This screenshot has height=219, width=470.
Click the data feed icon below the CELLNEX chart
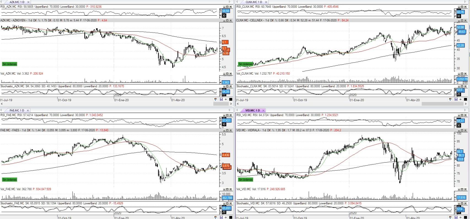pos(450,99)
